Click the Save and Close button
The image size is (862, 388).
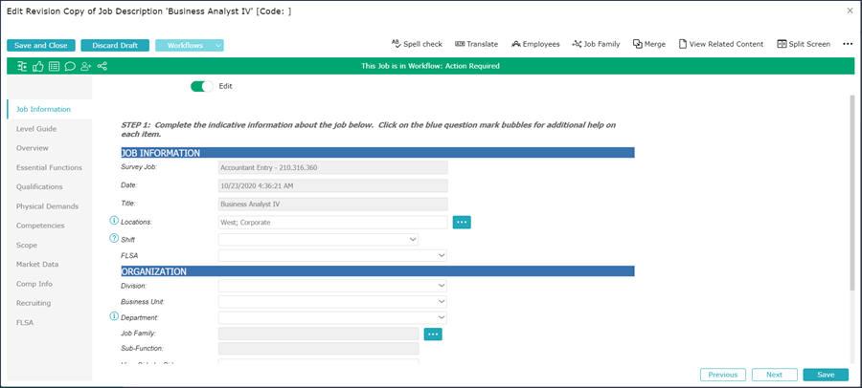point(41,45)
